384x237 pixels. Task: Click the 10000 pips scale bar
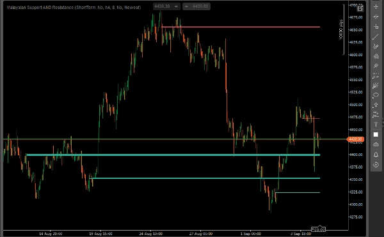342,29
